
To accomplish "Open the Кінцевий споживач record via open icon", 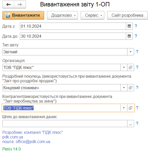I will [131, 88].
